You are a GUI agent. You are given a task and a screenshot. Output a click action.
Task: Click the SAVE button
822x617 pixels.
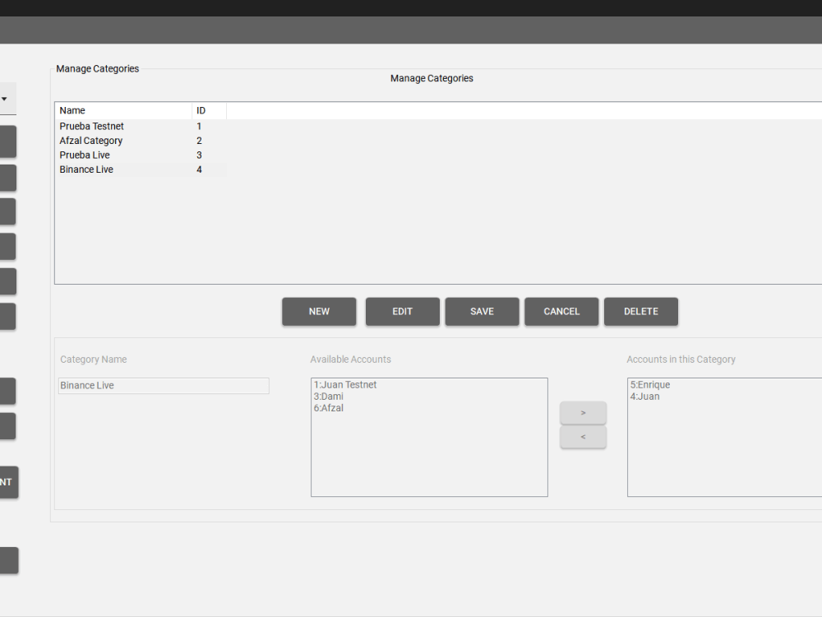coord(482,311)
